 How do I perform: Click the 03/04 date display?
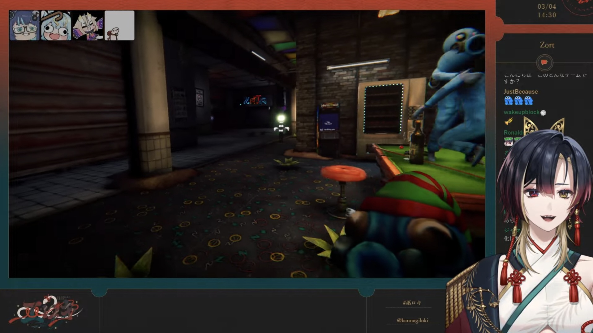point(547,6)
